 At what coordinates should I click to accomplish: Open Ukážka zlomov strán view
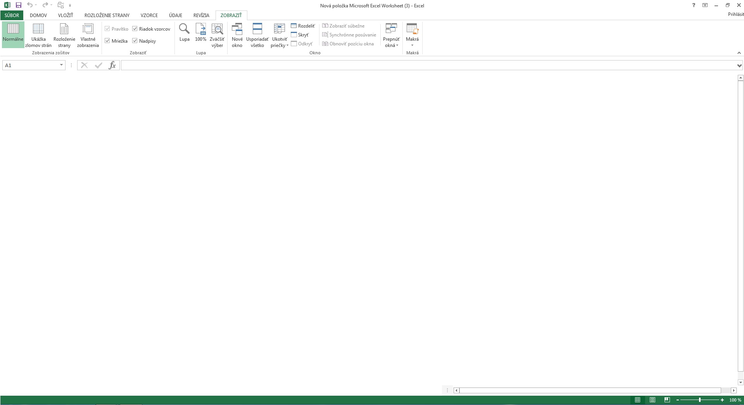point(38,35)
